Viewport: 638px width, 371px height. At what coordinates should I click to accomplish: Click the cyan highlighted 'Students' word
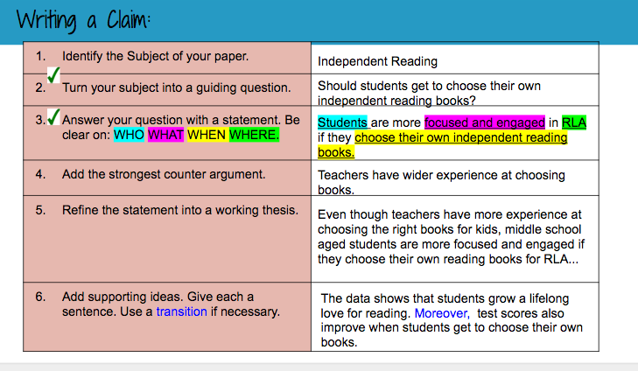point(342,122)
